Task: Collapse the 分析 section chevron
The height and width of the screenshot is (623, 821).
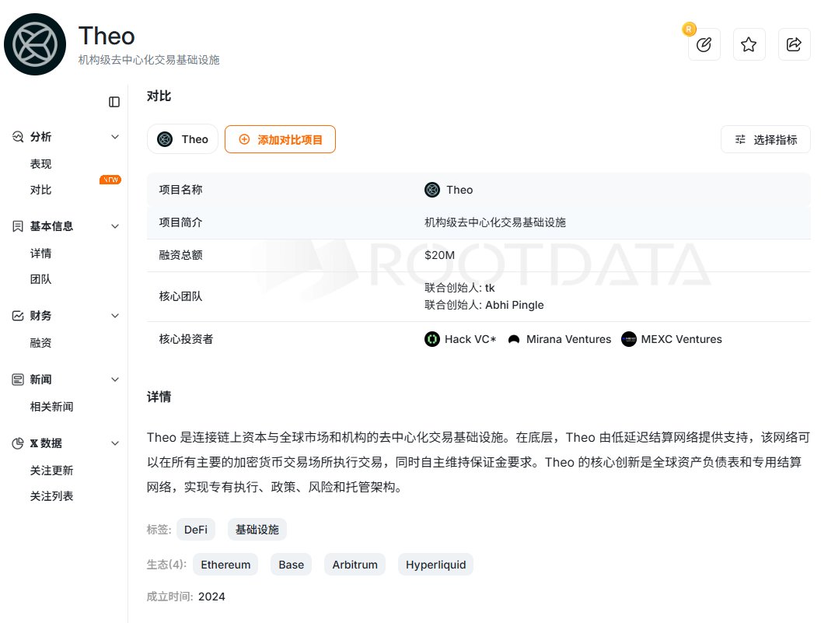Action: (115, 137)
